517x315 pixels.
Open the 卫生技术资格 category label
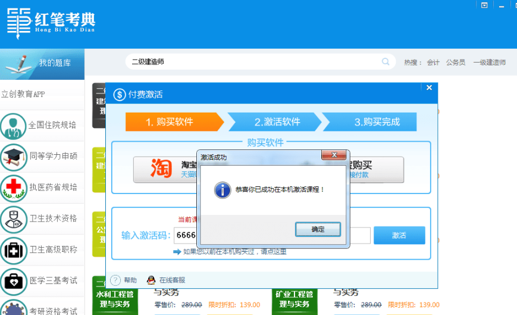point(54,219)
